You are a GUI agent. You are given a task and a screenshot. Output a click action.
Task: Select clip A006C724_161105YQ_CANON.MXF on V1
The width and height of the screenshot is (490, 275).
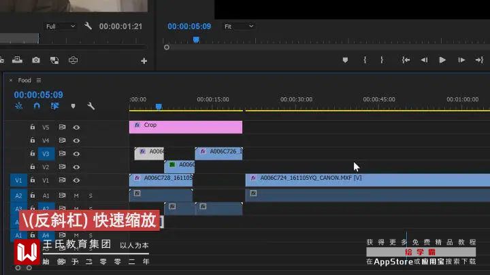pyautogui.click(x=367, y=180)
